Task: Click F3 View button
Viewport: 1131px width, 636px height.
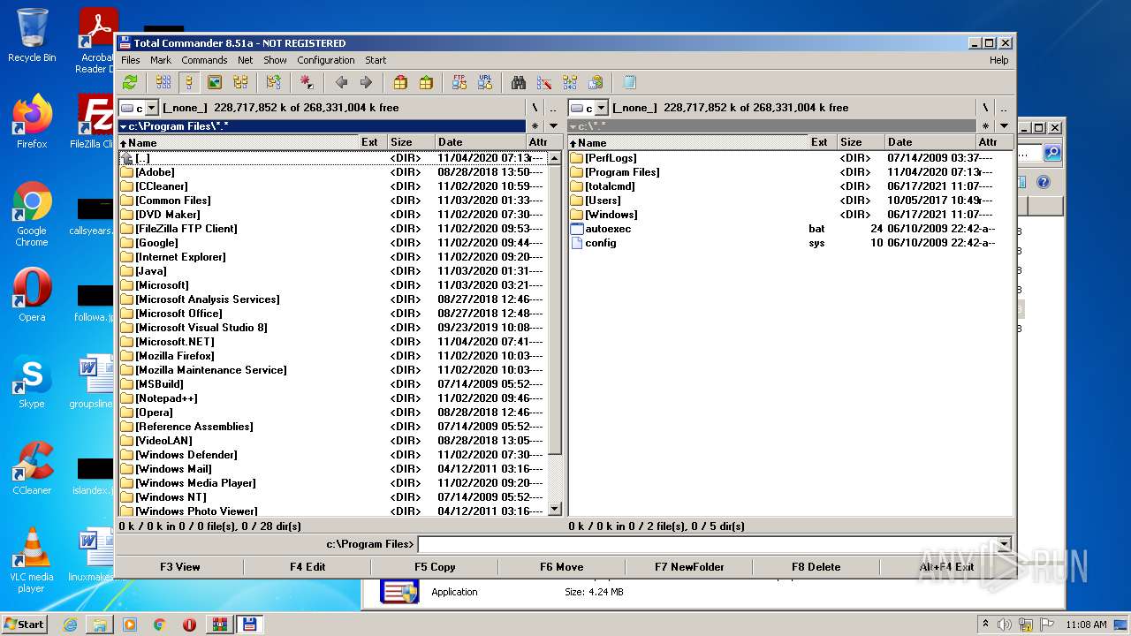Action: 179,567
